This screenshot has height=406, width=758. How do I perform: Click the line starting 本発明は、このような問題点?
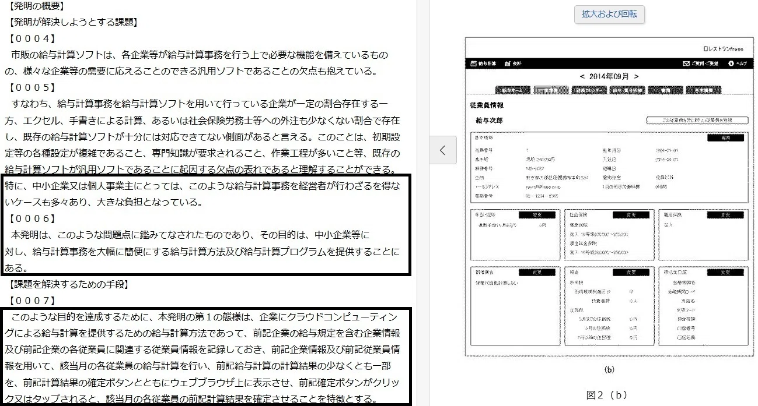190,235
